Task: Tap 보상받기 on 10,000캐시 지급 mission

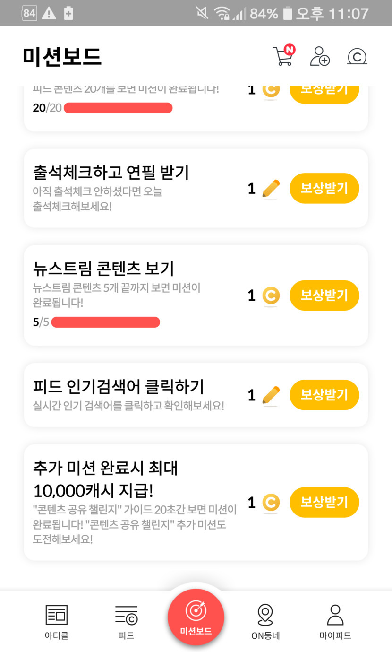Action: click(x=324, y=502)
